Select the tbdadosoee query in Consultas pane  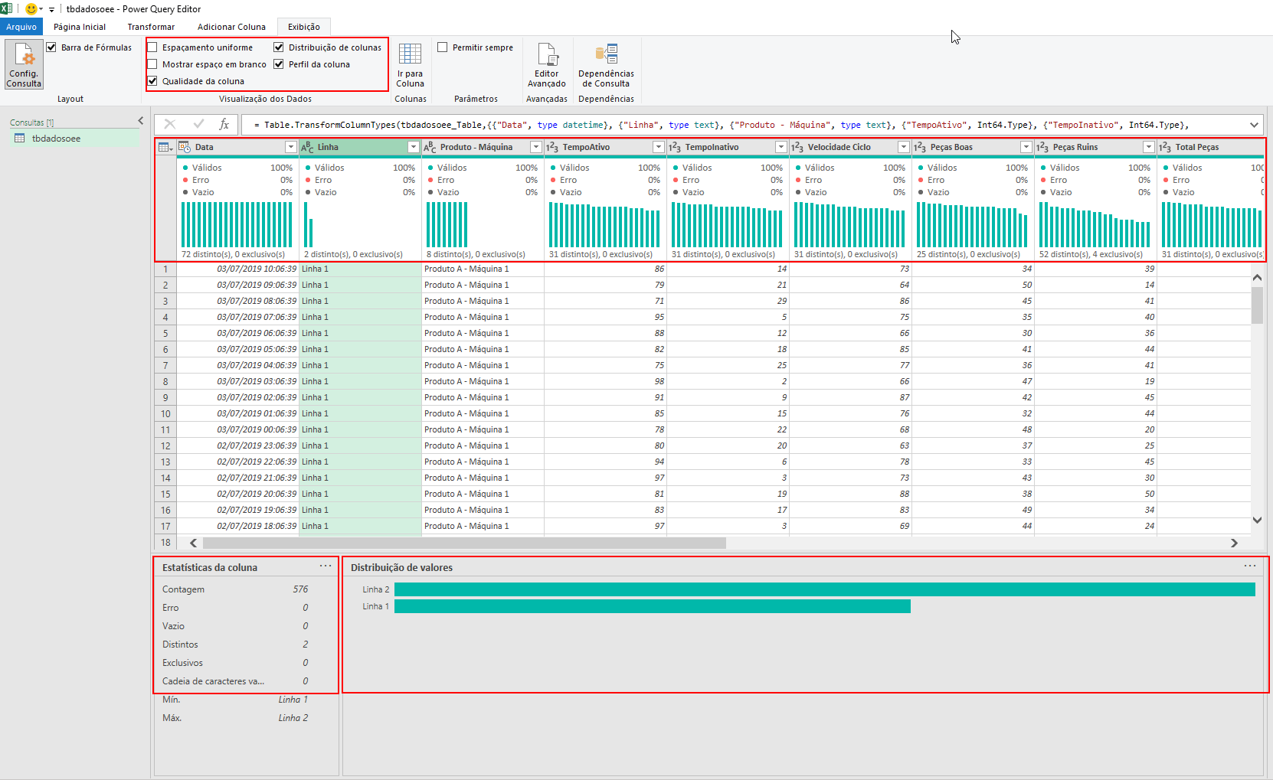tap(56, 138)
